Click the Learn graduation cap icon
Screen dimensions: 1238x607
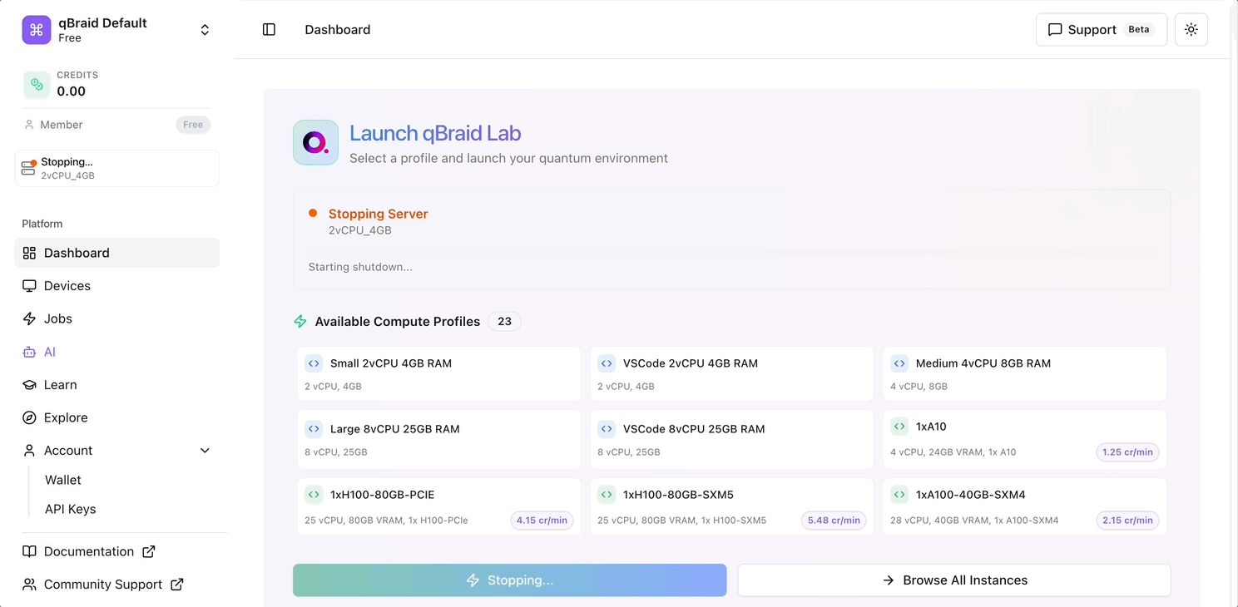29,385
